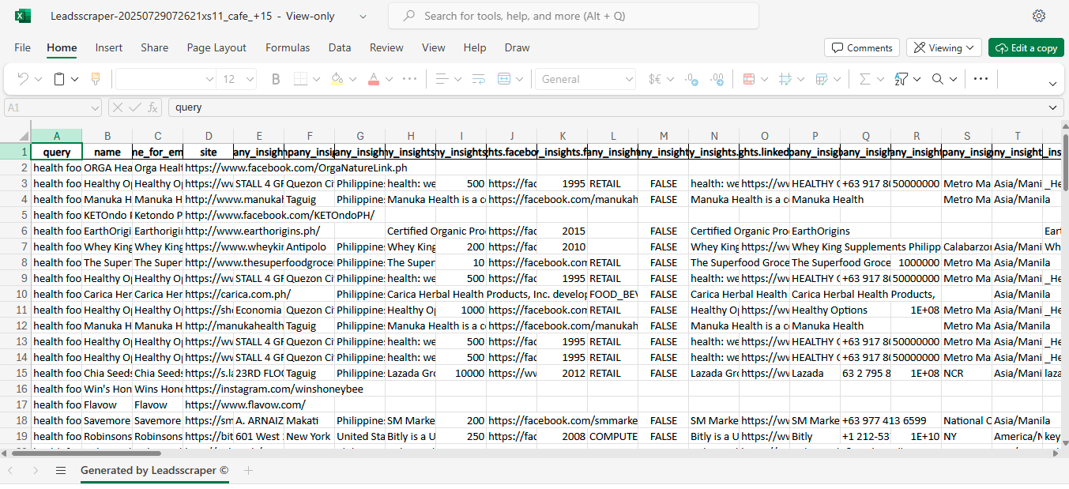Expand the Name Box A1 dropdown
This screenshot has width=1069, height=489.
94,107
